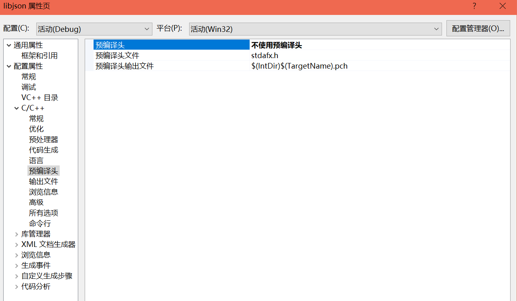This screenshot has height=301, width=517.
Task: Open the 平台 (Platform) dropdown
Action: (x=315, y=29)
